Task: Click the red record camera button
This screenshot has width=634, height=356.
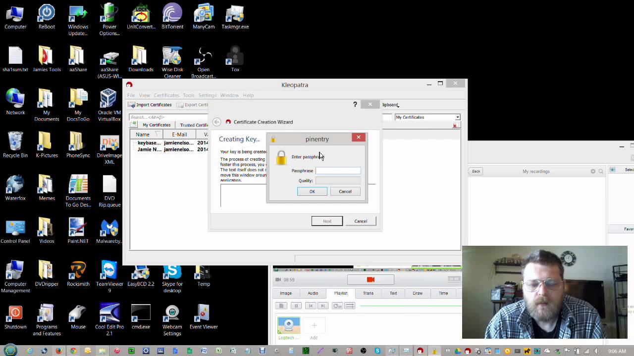Action: (370, 279)
